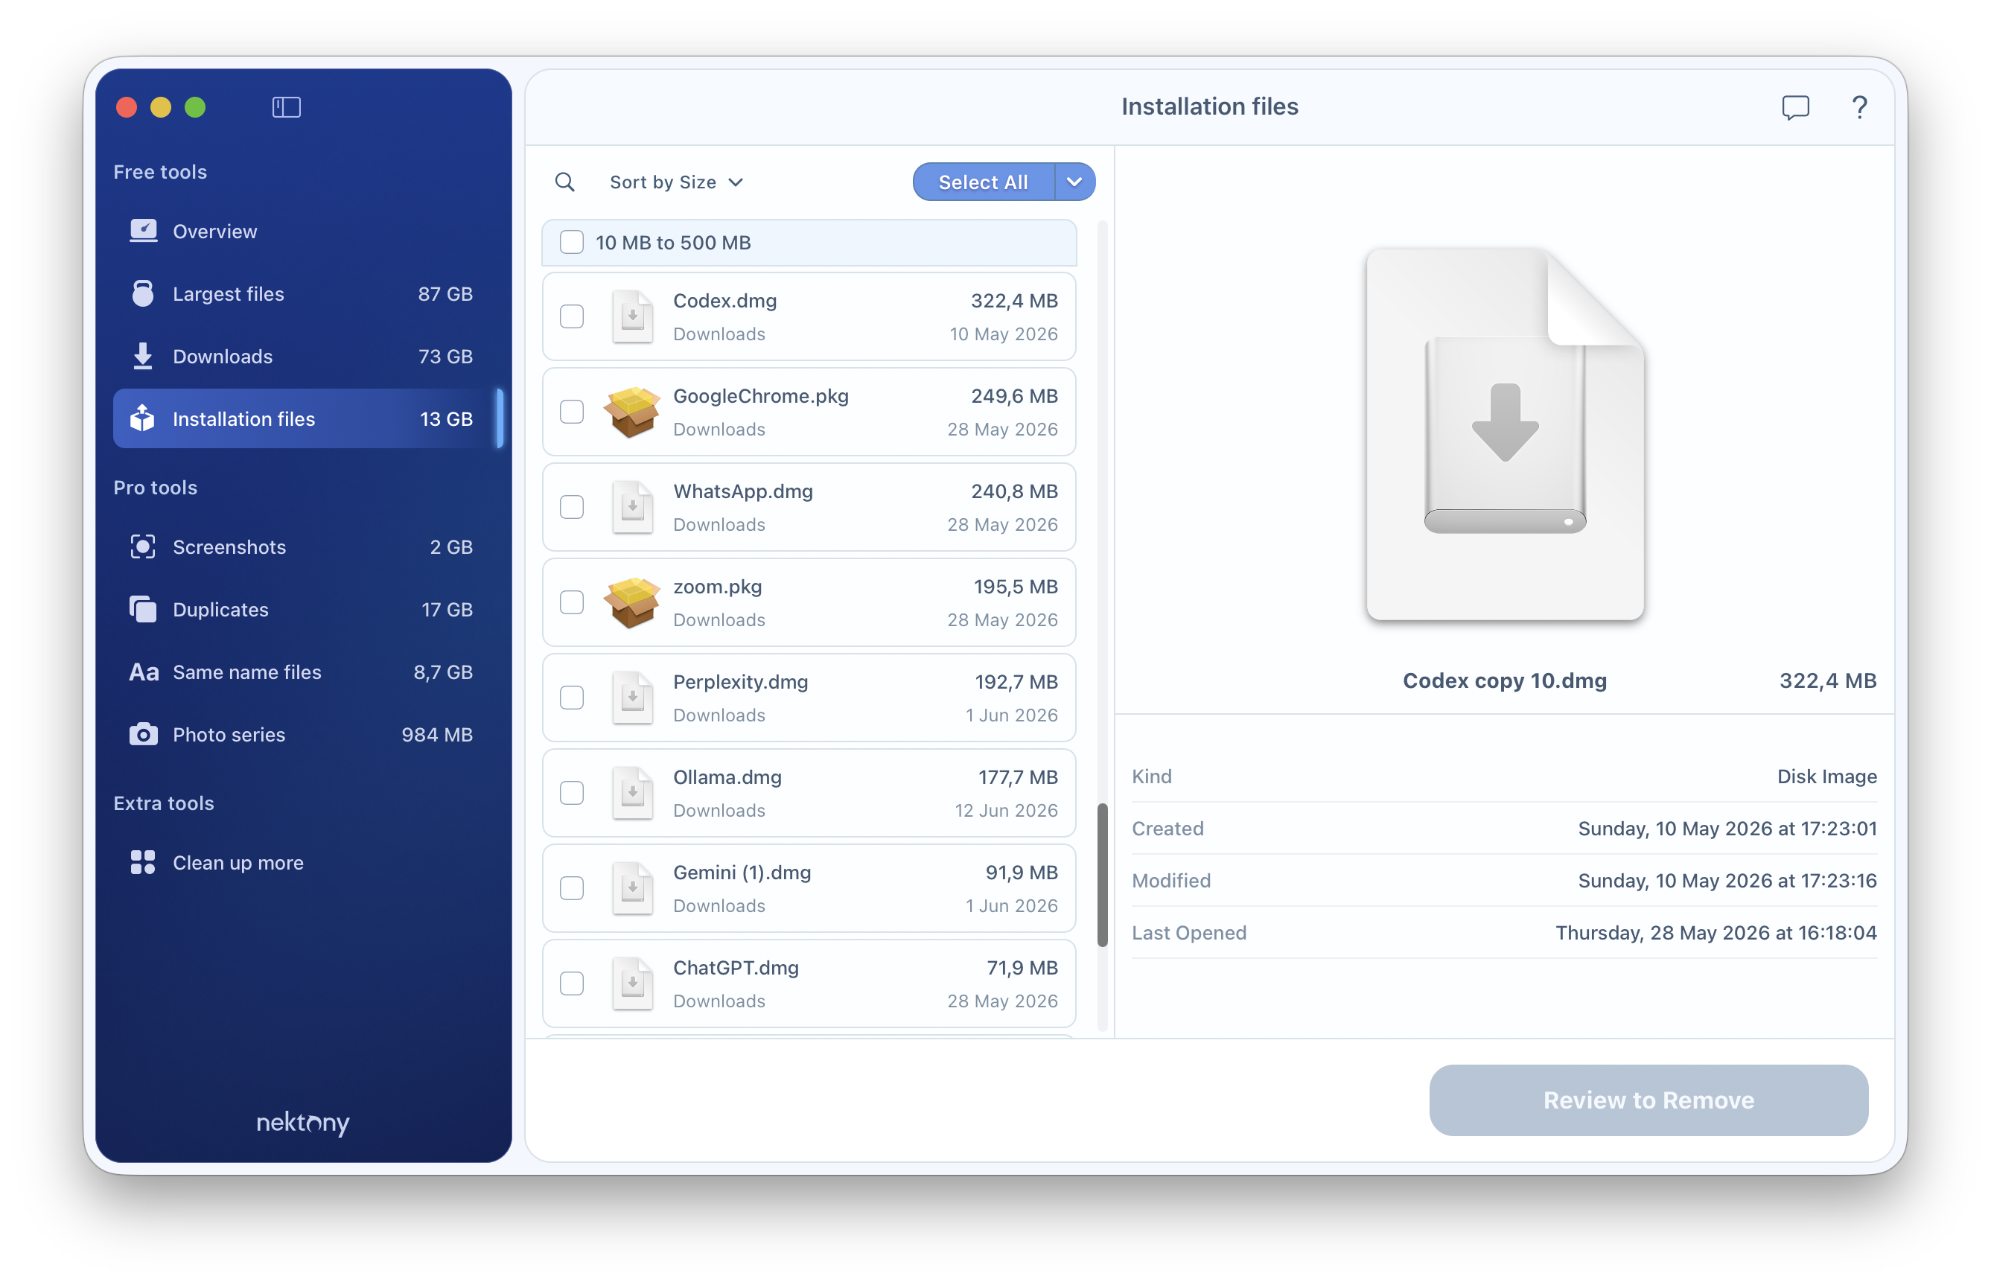The width and height of the screenshot is (1991, 1285).
Task: Tick the Codex.dmg checkbox
Action: tap(572, 317)
